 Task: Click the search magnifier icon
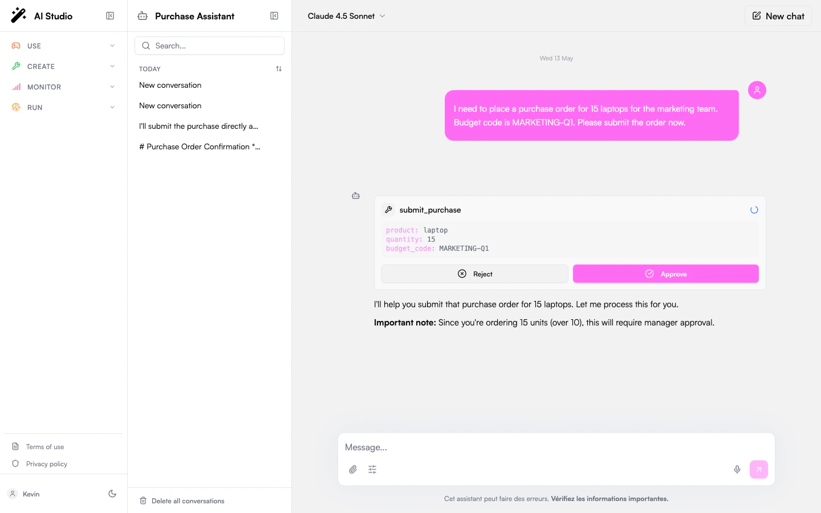coord(146,46)
